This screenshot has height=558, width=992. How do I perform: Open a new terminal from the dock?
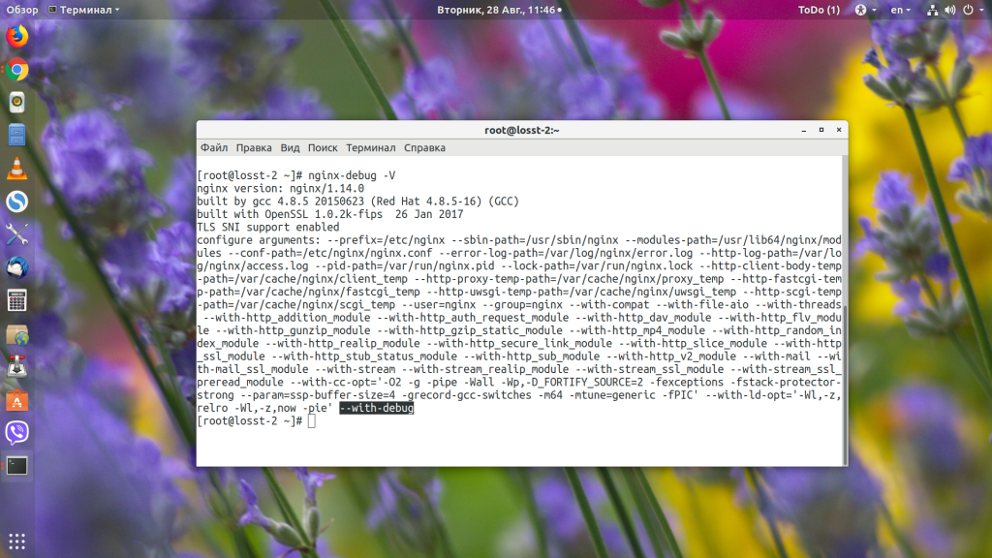point(15,467)
